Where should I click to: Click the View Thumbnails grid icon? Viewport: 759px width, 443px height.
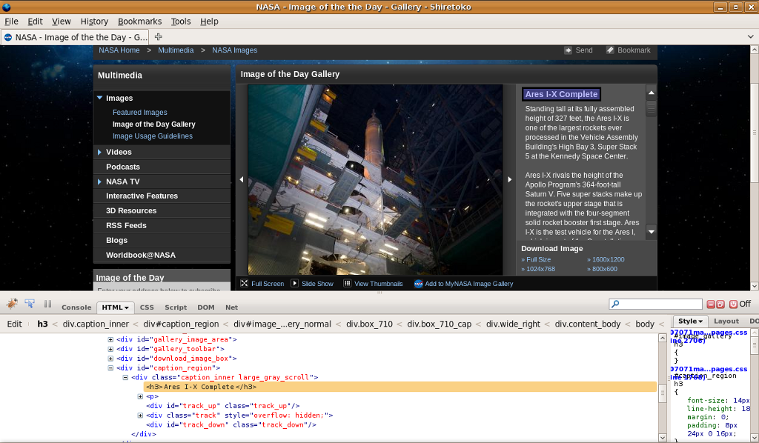click(x=348, y=284)
